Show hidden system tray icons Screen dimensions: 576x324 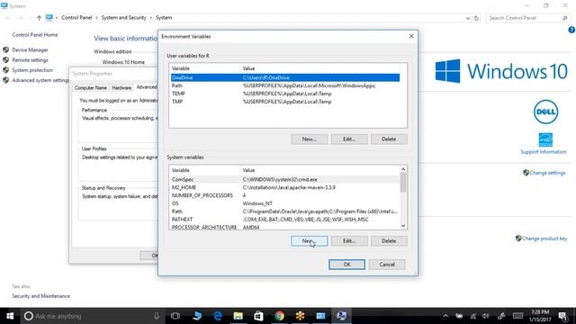[445, 316]
